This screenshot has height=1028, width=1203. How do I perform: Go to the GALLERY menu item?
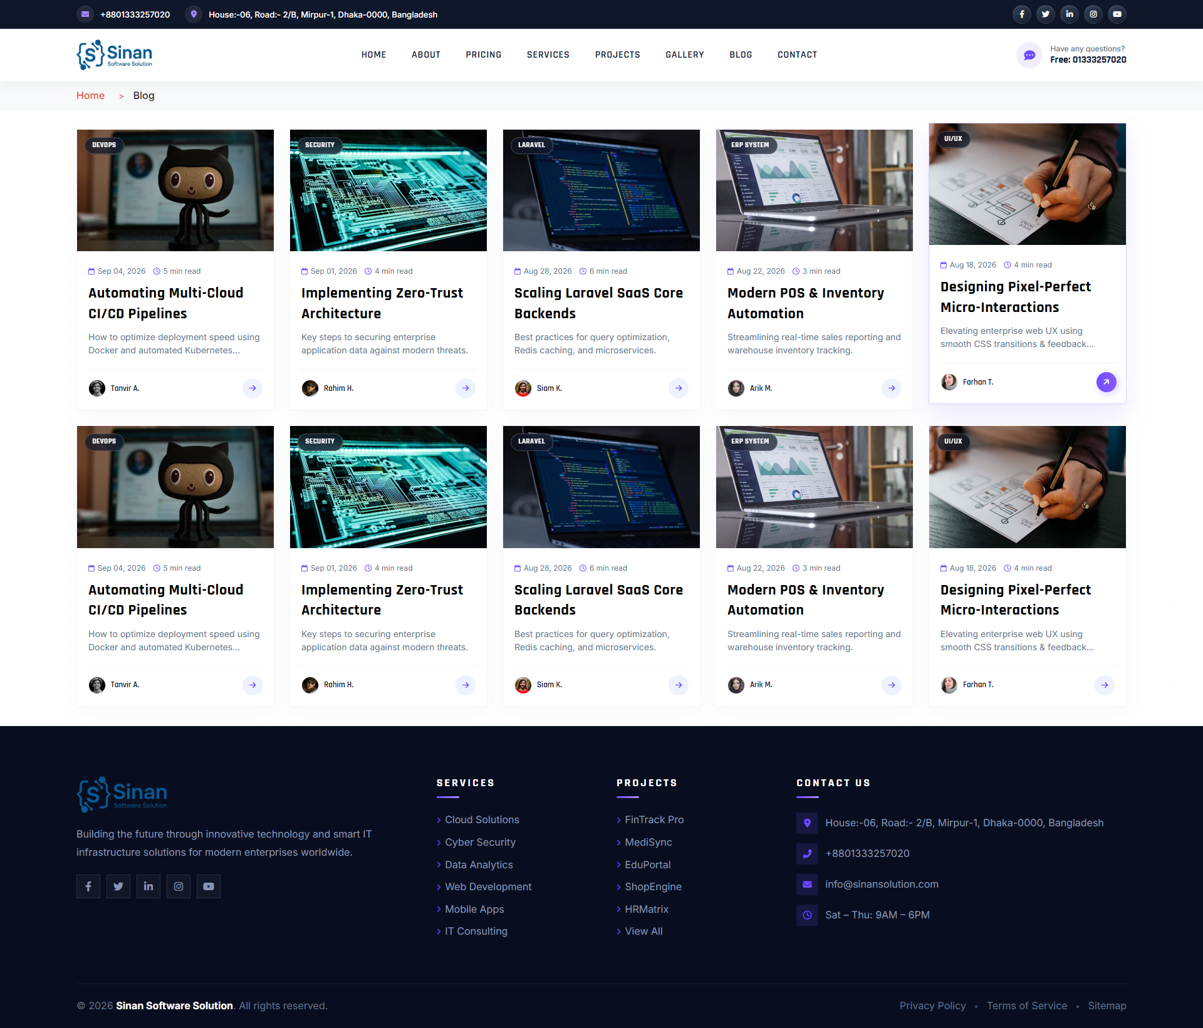click(x=685, y=55)
